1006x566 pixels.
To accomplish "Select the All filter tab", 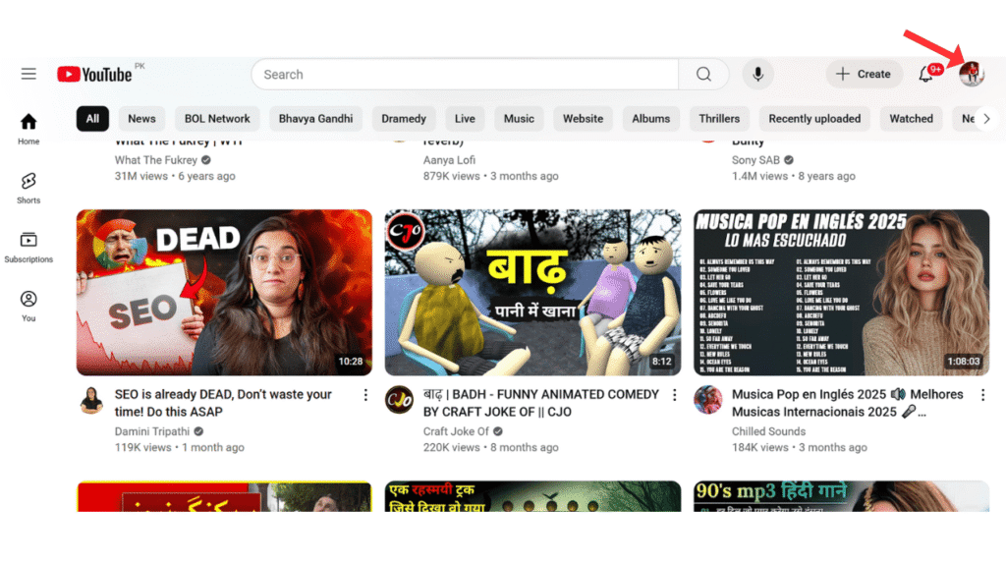I will [92, 118].
